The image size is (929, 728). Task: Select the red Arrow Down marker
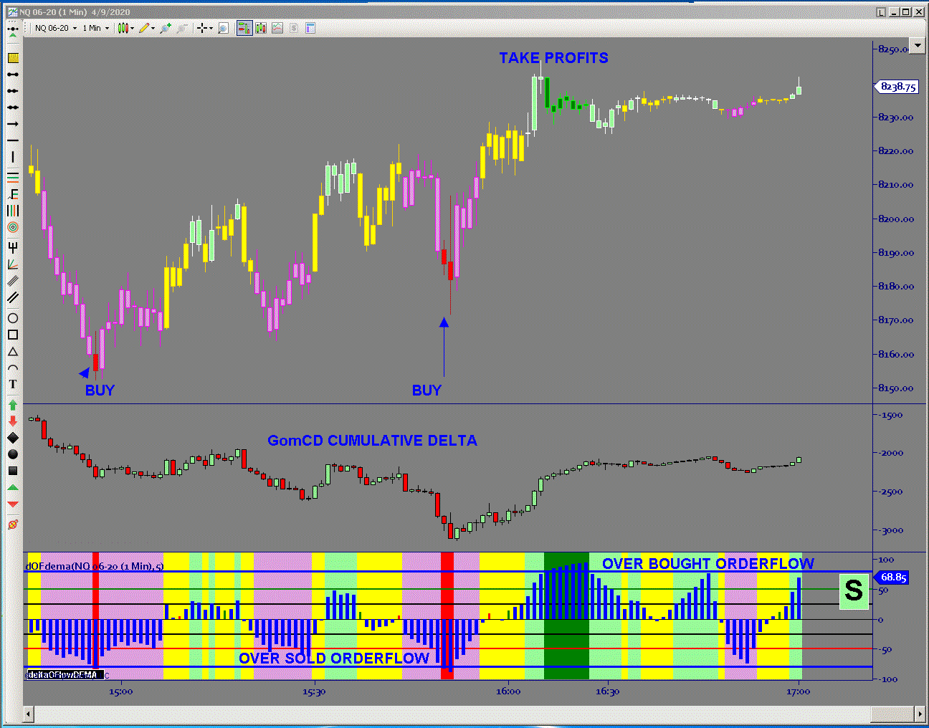point(13,421)
